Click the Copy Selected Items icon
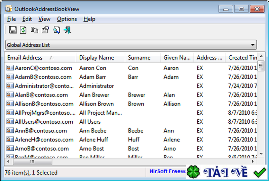 coord(34,30)
